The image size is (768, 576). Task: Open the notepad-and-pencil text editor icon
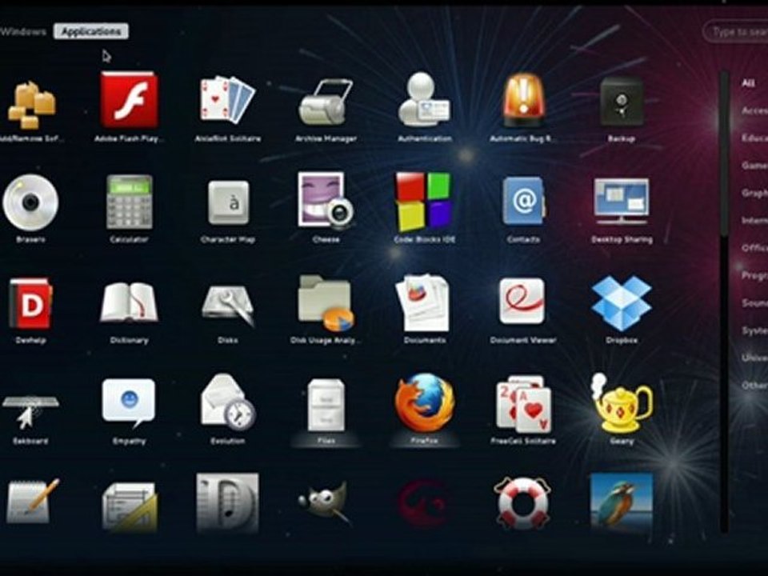click(x=32, y=502)
